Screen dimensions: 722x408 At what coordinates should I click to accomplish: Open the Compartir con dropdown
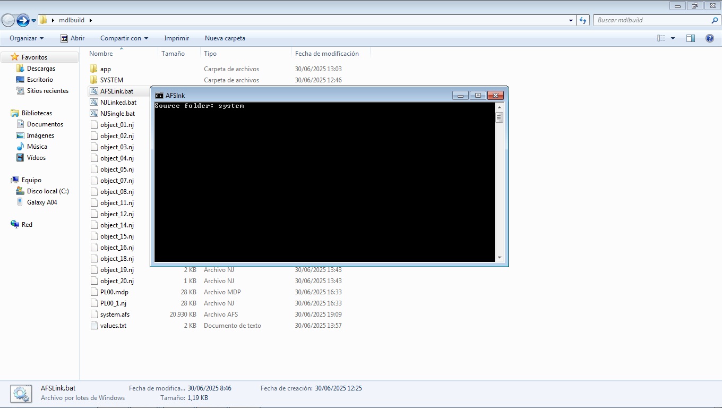click(x=124, y=38)
